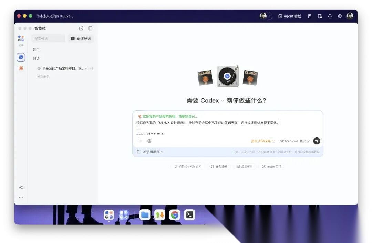Screen dimensions: 372x243
Task: Open the first agents app icon in the dock
Action: (x=109, y=215)
